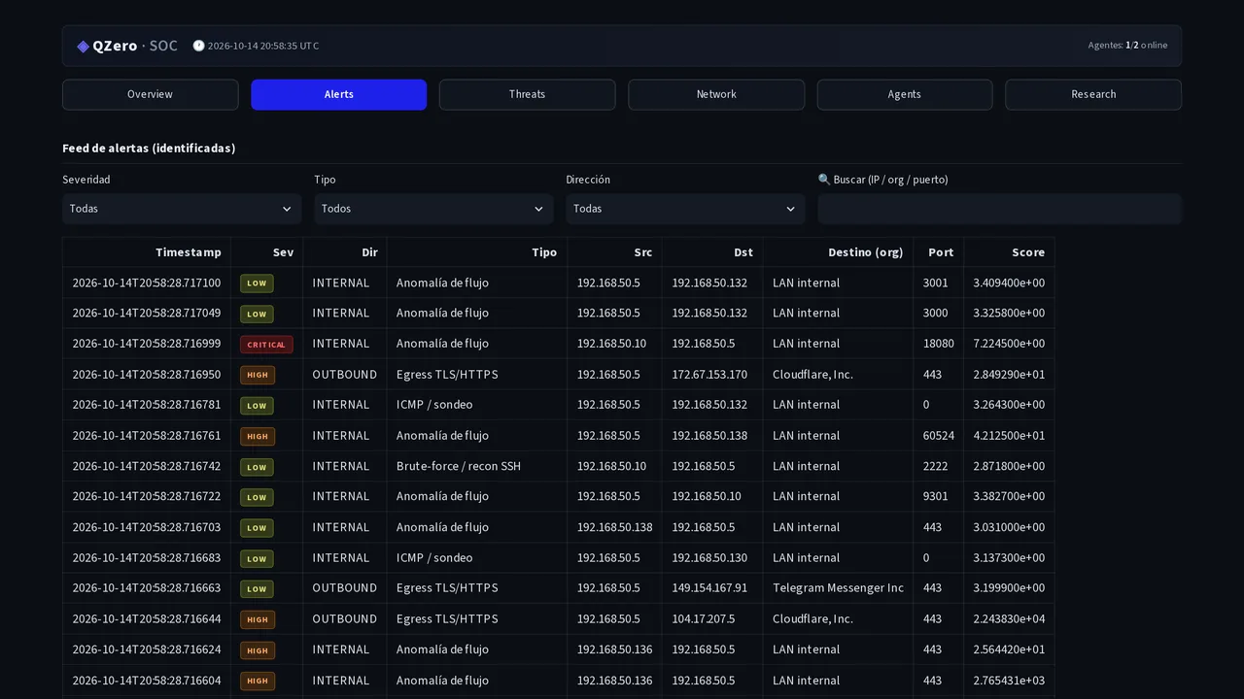Click destination IP 104.17.207.5

click(x=704, y=619)
